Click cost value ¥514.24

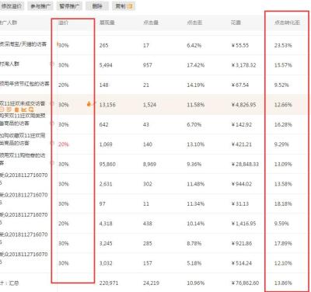pyautogui.click(x=241, y=263)
